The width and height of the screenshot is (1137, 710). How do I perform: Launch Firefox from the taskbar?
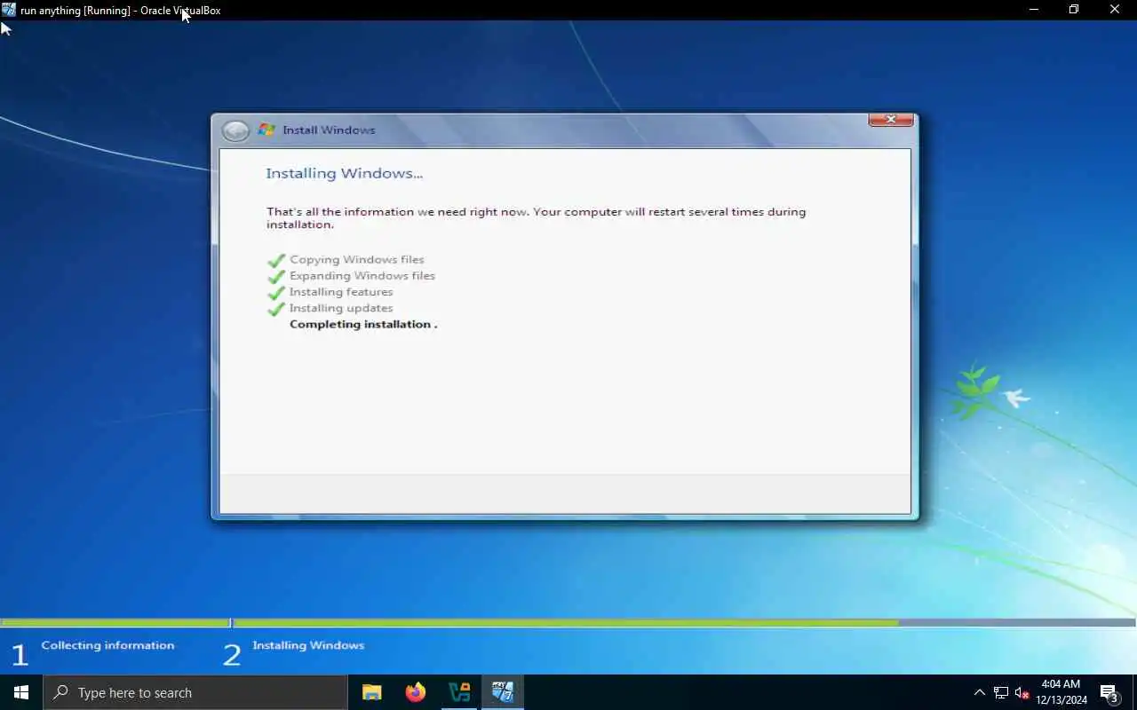click(416, 692)
